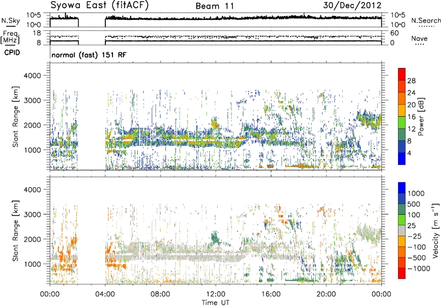Click the 'N.Search' legend label
The image size is (441, 306).
pyautogui.click(x=426, y=20)
